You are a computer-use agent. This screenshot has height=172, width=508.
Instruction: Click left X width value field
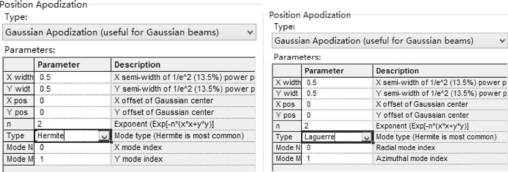(72, 78)
